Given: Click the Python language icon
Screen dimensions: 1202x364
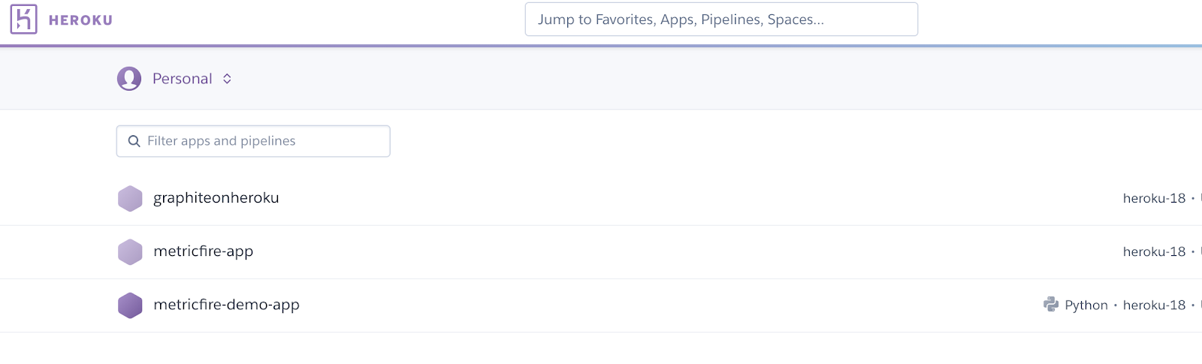Looking at the screenshot, I should click(1051, 304).
